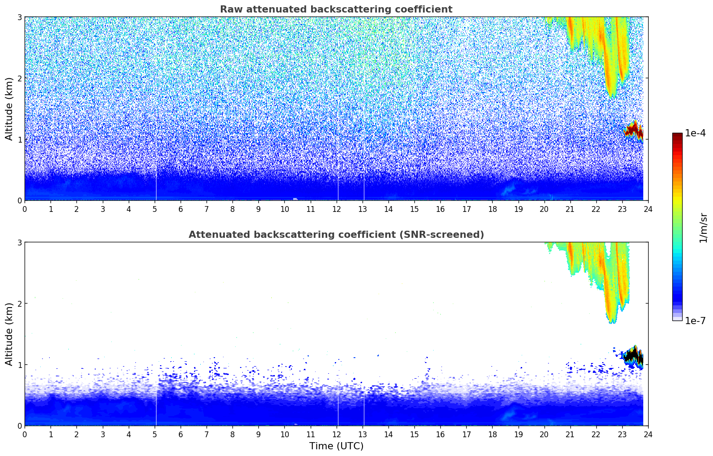Click tick label '18' on bottom plot time axis
This screenshot has width=713, height=456.
pos(492,434)
